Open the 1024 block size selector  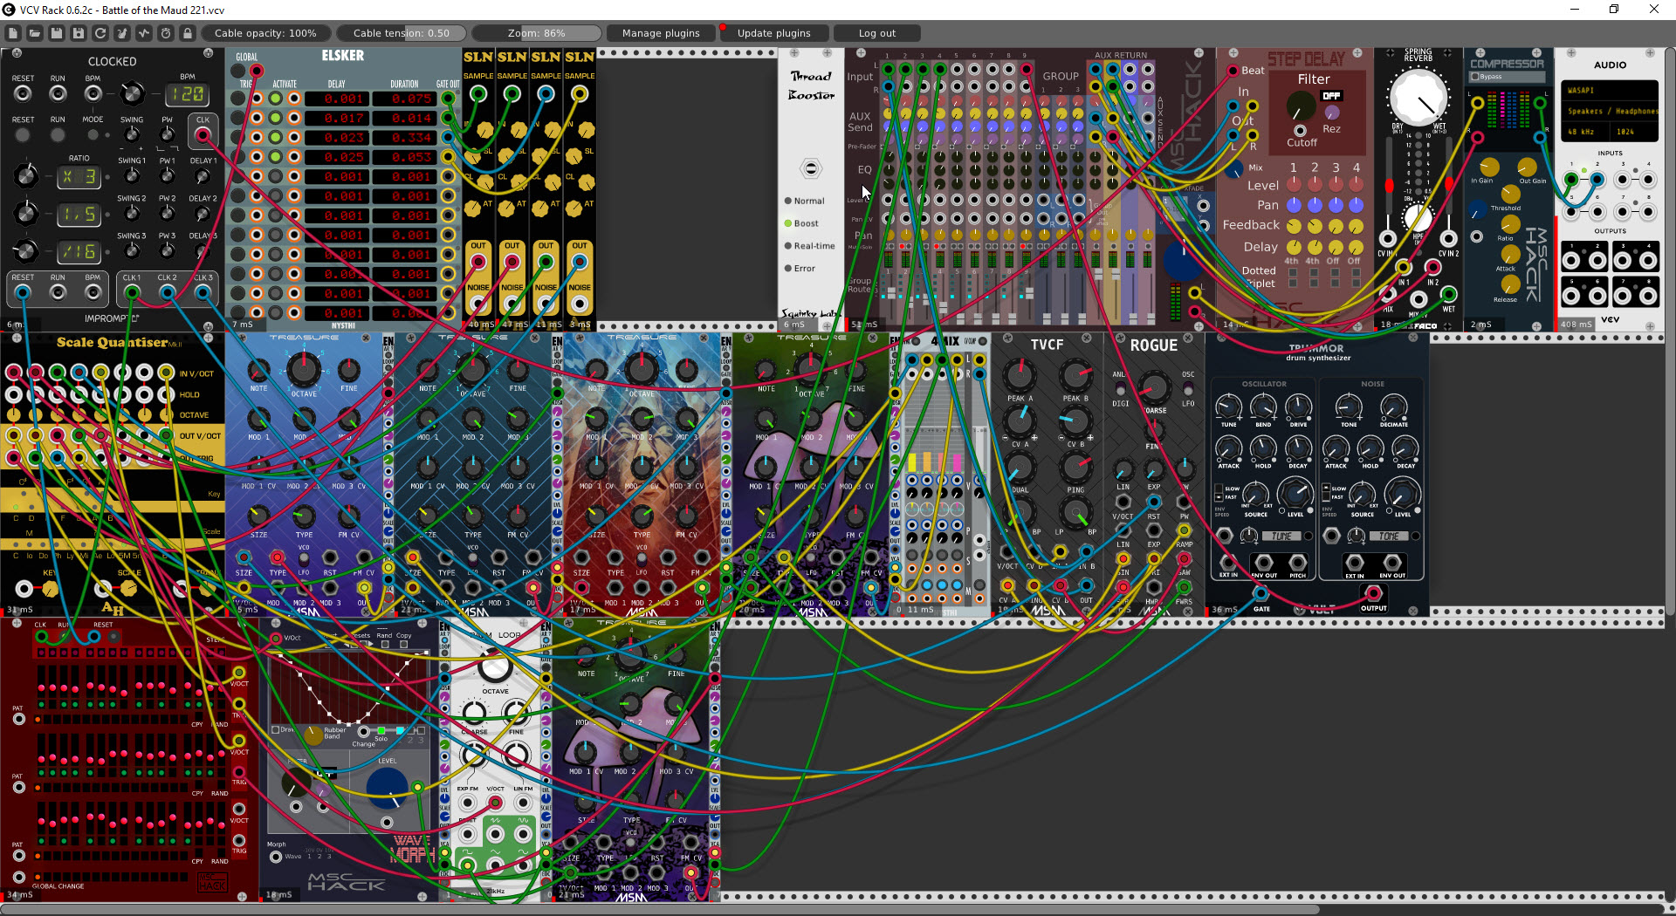point(1634,132)
